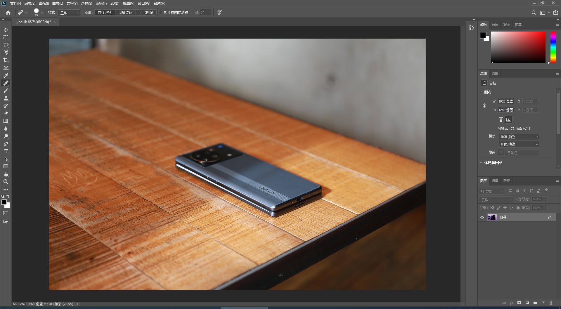Open the 模式 正常 dropdown in options bar

pyautogui.click(x=69, y=13)
